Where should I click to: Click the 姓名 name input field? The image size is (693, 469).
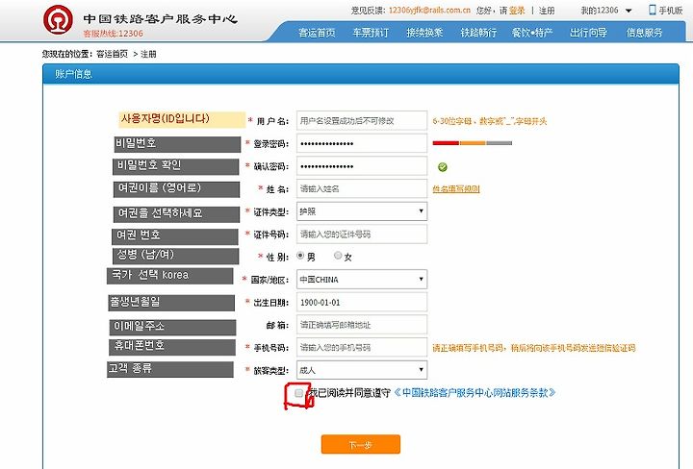pyautogui.click(x=362, y=188)
